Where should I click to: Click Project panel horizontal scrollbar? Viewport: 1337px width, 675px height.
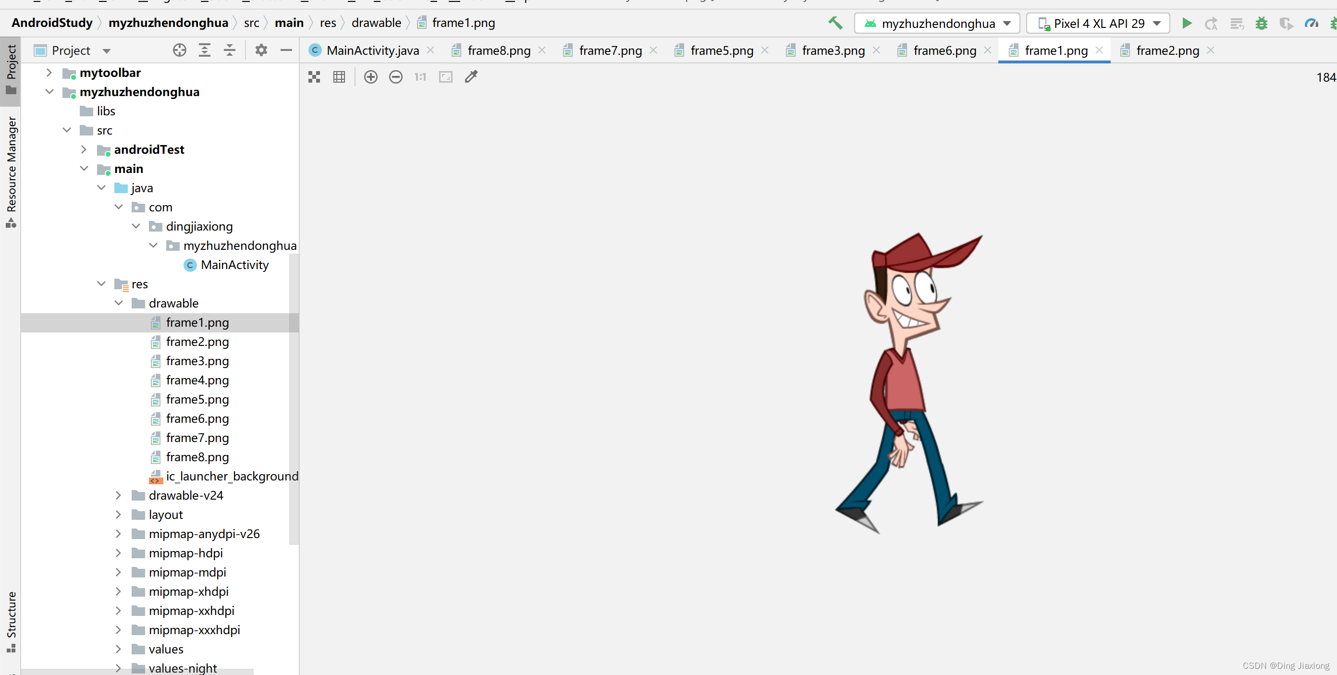click(137, 672)
